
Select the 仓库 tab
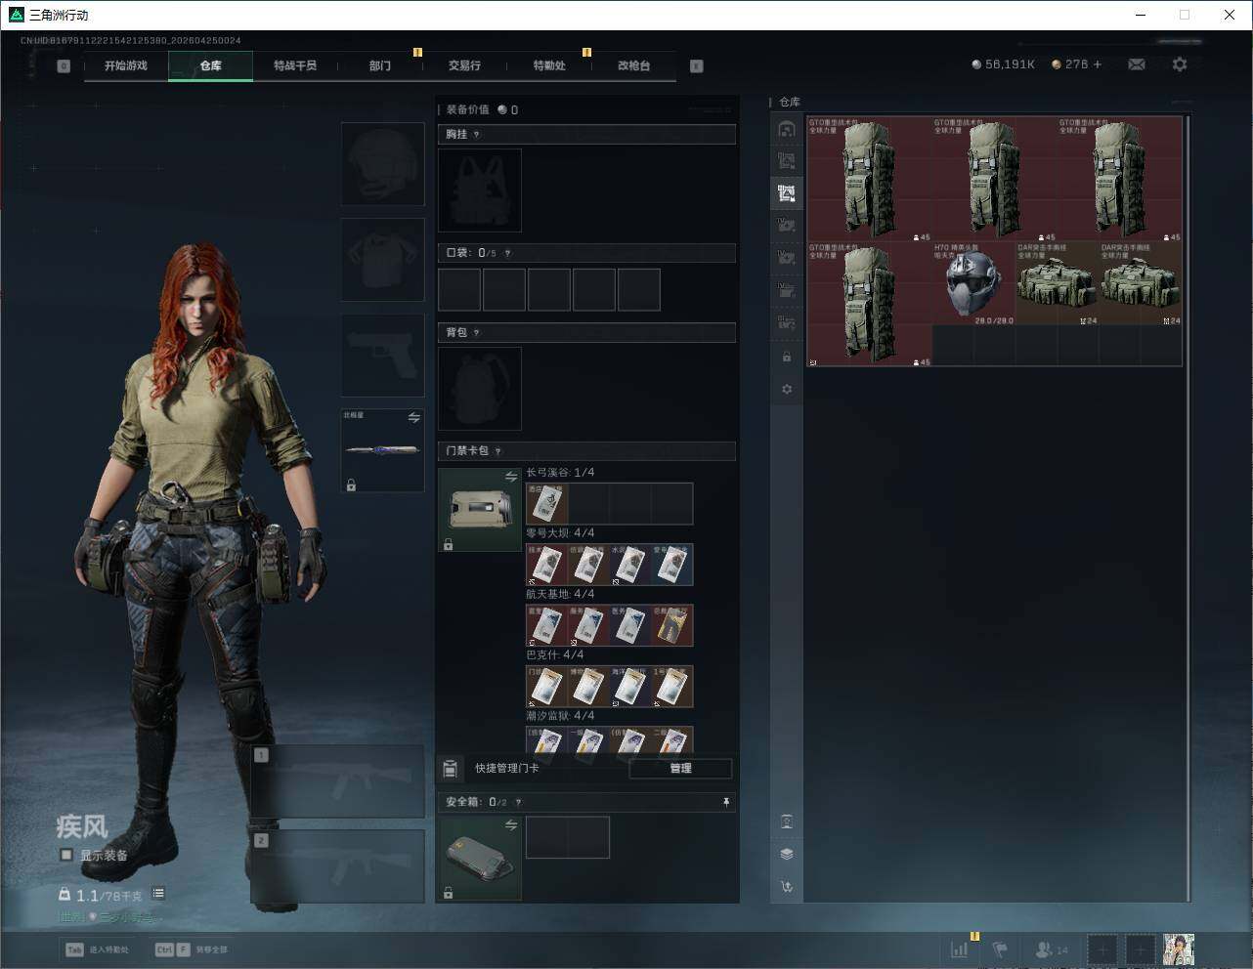pos(211,65)
